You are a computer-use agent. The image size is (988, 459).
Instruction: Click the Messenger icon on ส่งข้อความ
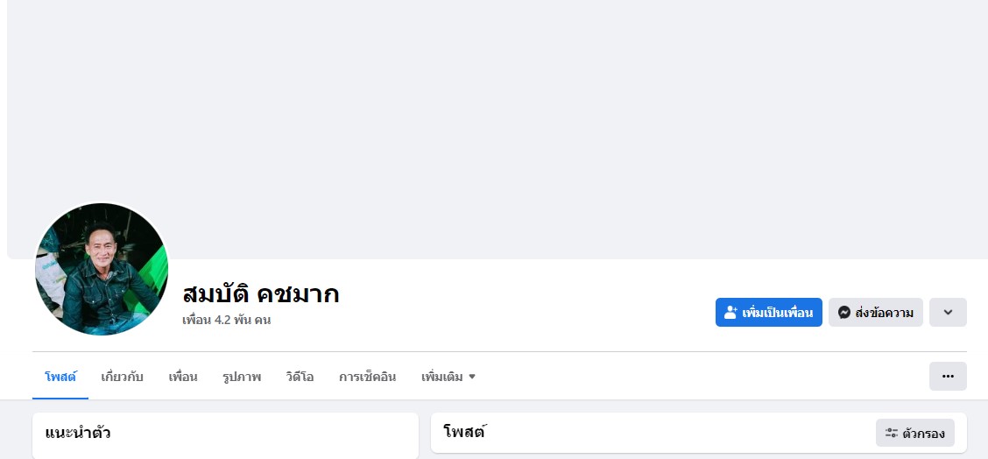(x=844, y=313)
